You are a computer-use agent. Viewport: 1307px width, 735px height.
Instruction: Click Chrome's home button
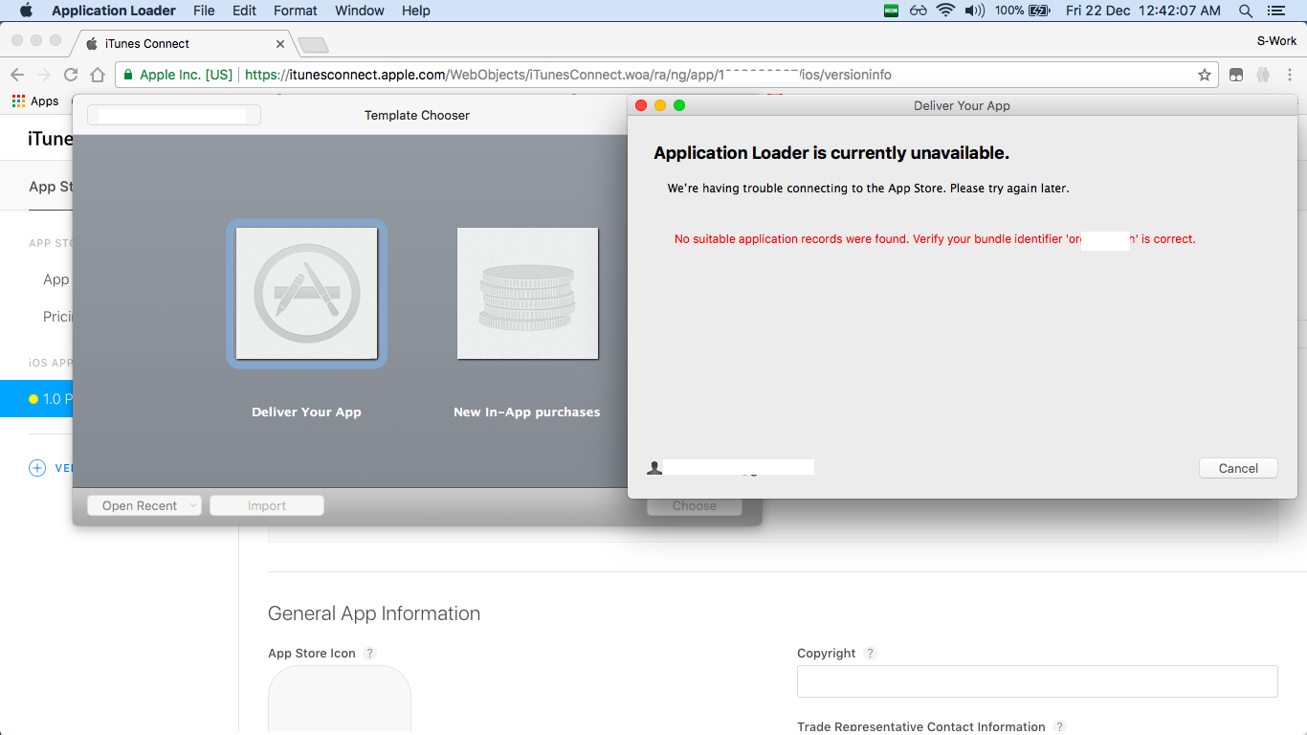point(98,75)
